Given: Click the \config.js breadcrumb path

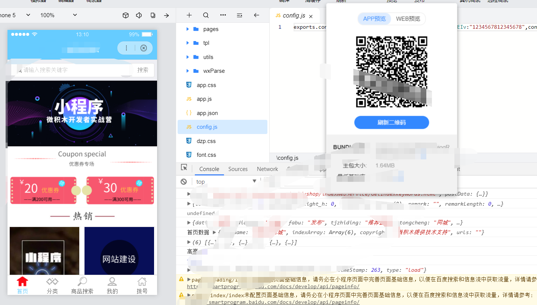Looking at the screenshot, I should (287, 158).
